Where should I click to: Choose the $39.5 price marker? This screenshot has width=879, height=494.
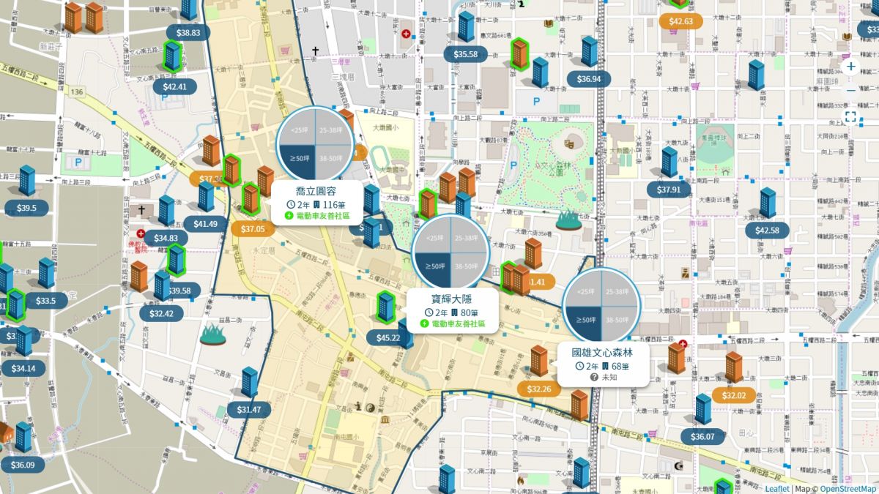point(26,208)
